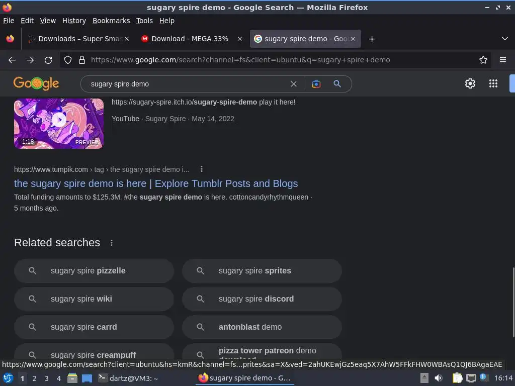Switch to workspace 3 in taskbar

click(x=47, y=378)
